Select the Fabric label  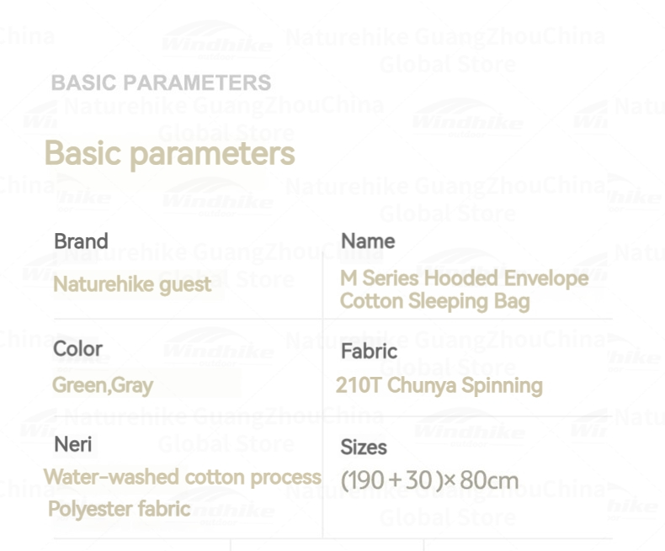tap(369, 352)
